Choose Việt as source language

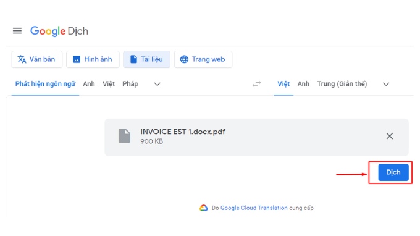click(109, 84)
